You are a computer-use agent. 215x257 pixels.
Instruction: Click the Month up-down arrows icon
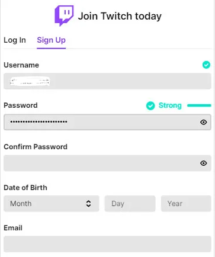(x=88, y=204)
